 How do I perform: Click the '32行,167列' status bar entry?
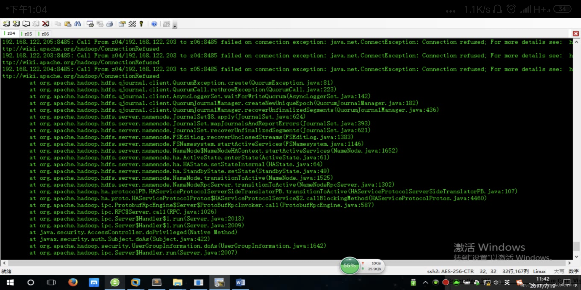click(x=515, y=271)
